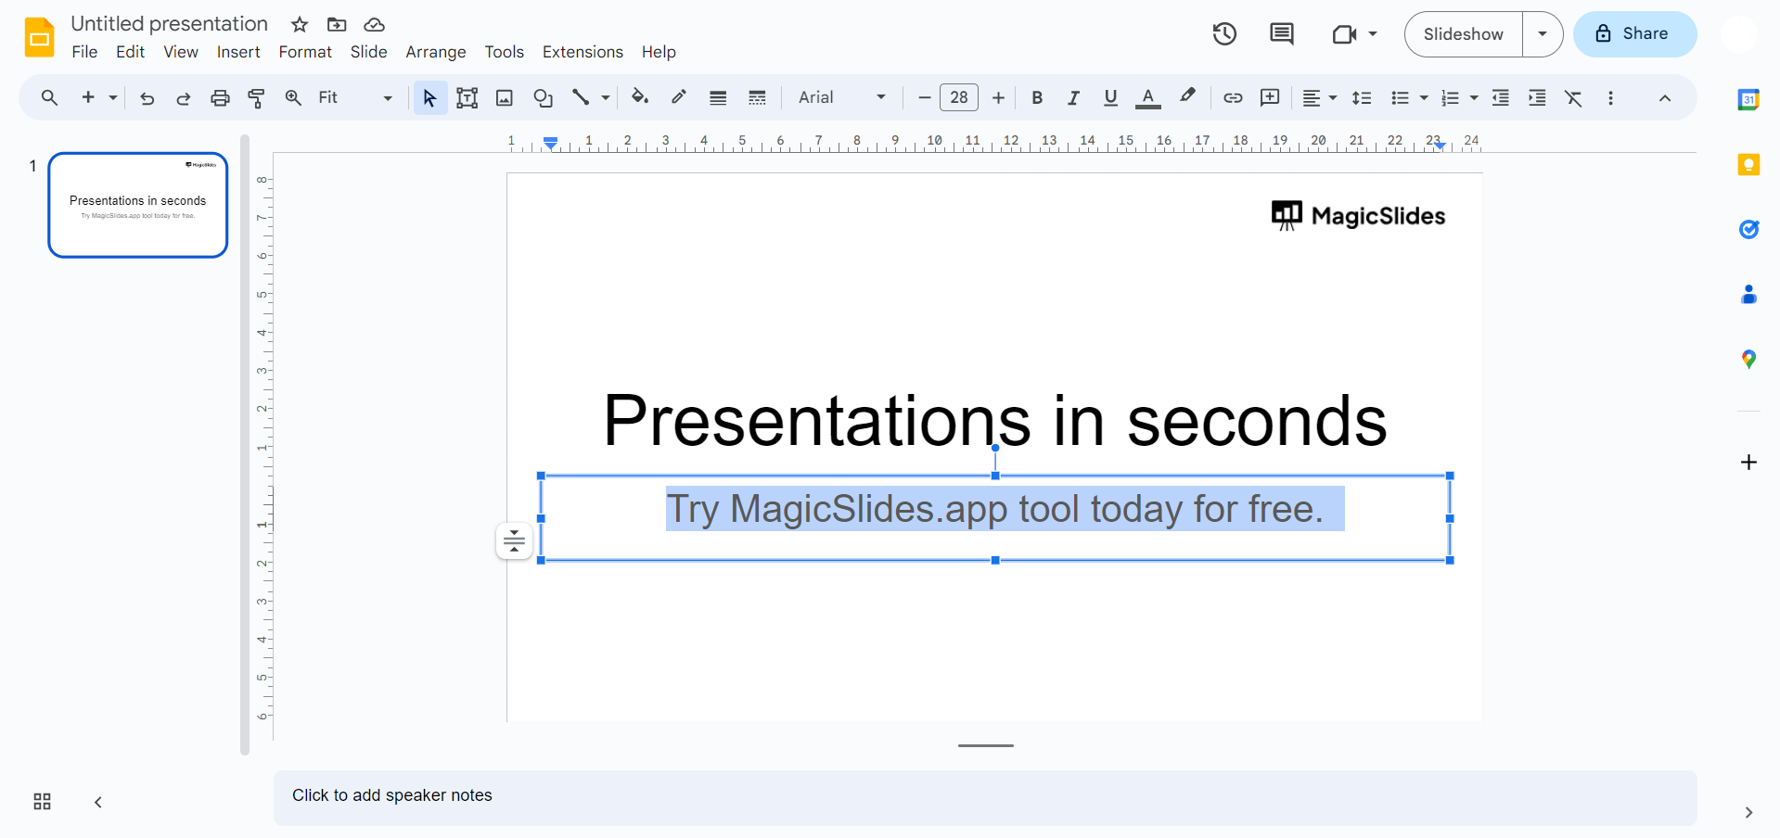Insert a link
This screenshot has width=1780, height=838.
(1233, 97)
